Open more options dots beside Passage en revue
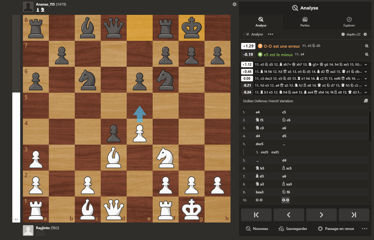Screen dimensions: 374x240 click(x=364, y=229)
